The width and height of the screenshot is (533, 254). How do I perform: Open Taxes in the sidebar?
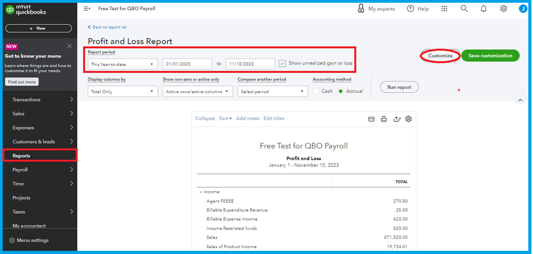click(x=19, y=211)
